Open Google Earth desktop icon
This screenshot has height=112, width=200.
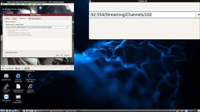pyautogui.click(x=6, y=77)
